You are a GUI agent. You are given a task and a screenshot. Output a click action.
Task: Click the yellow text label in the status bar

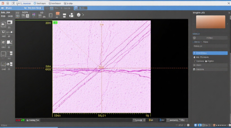click(x=151, y=120)
